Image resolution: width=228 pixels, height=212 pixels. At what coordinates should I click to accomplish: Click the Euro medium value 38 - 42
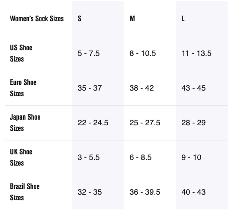[x=141, y=88]
